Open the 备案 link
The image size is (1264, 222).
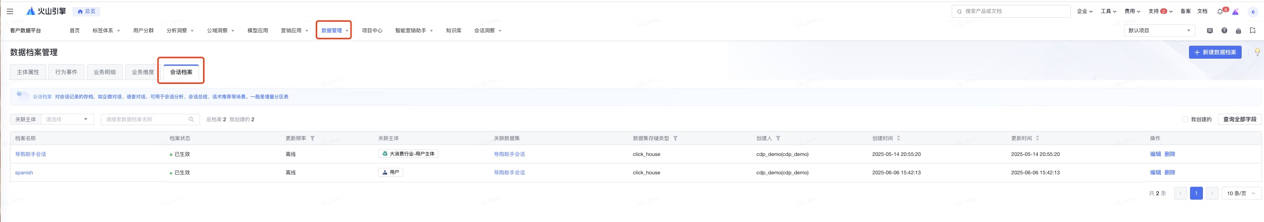tap(1185, 11)
